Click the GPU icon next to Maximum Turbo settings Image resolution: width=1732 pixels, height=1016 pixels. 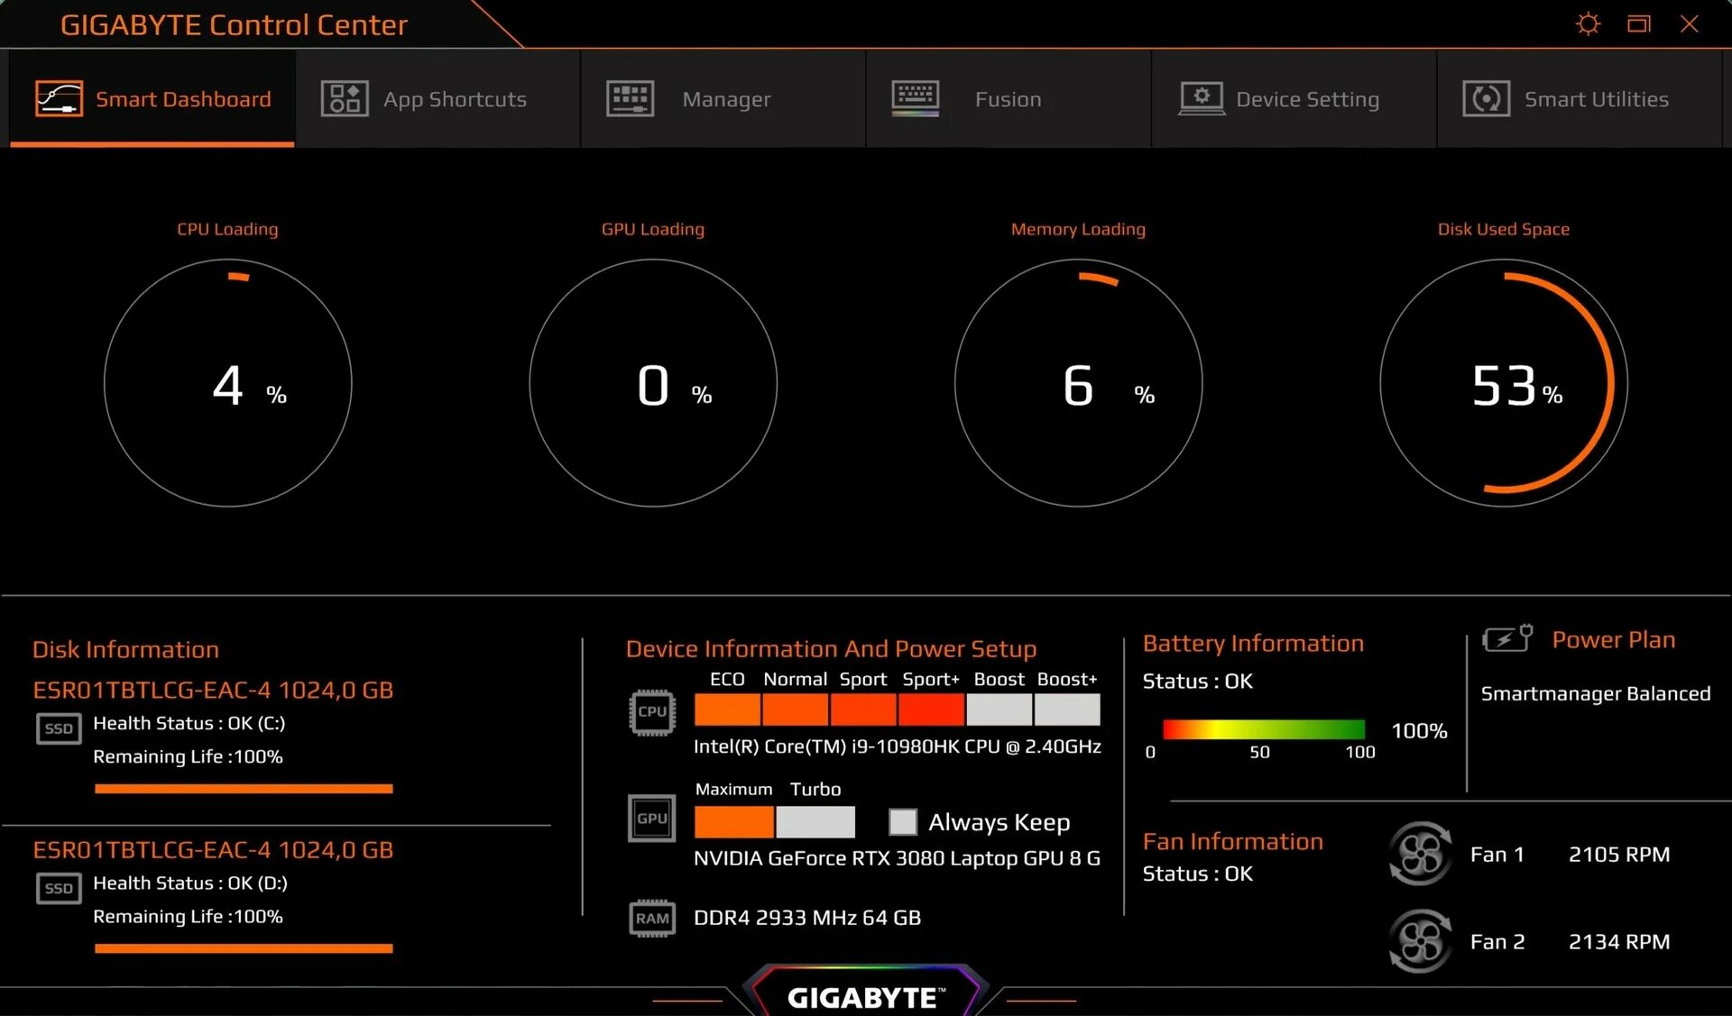[x=651, y=819]
